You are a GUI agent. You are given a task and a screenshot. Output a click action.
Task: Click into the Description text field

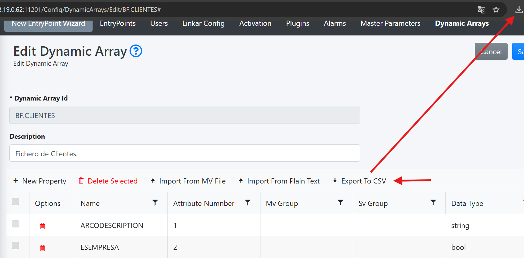185,153
